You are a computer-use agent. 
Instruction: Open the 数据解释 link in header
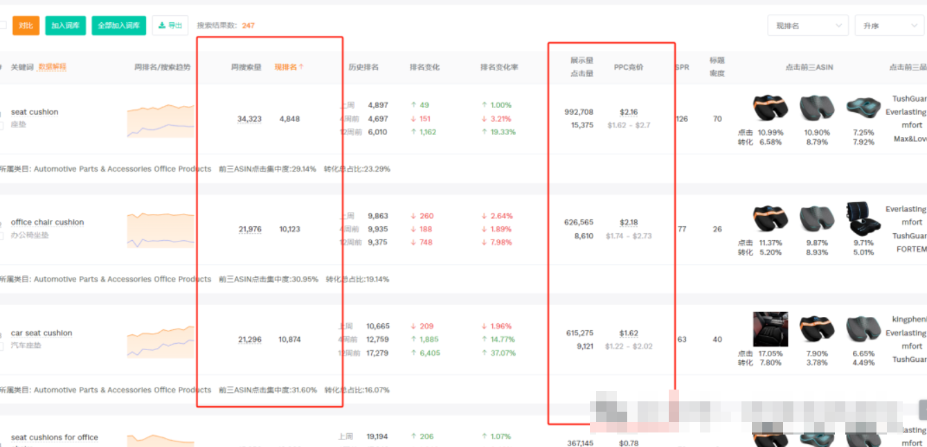tap(52, 67)
